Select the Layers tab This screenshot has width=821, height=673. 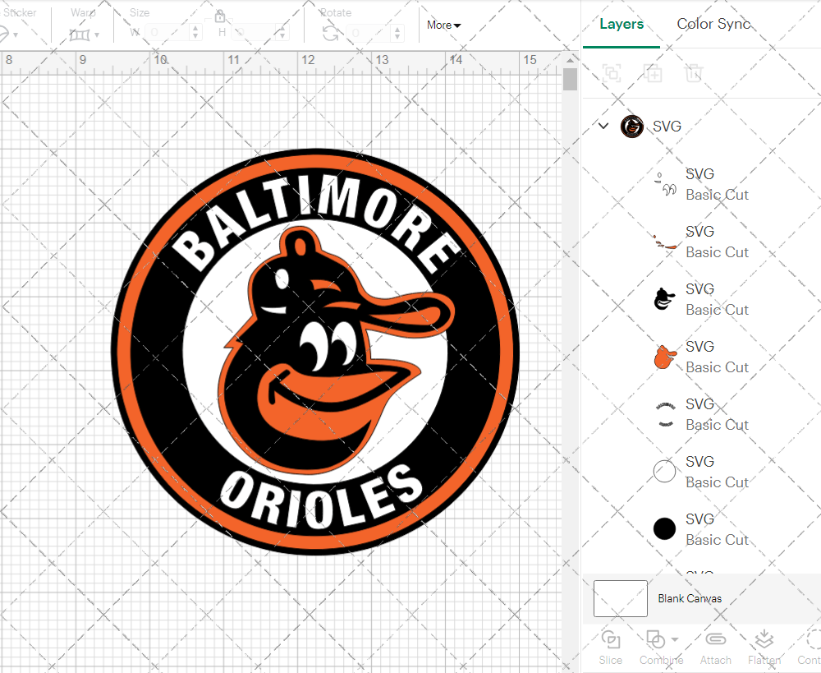click(621, 24)
